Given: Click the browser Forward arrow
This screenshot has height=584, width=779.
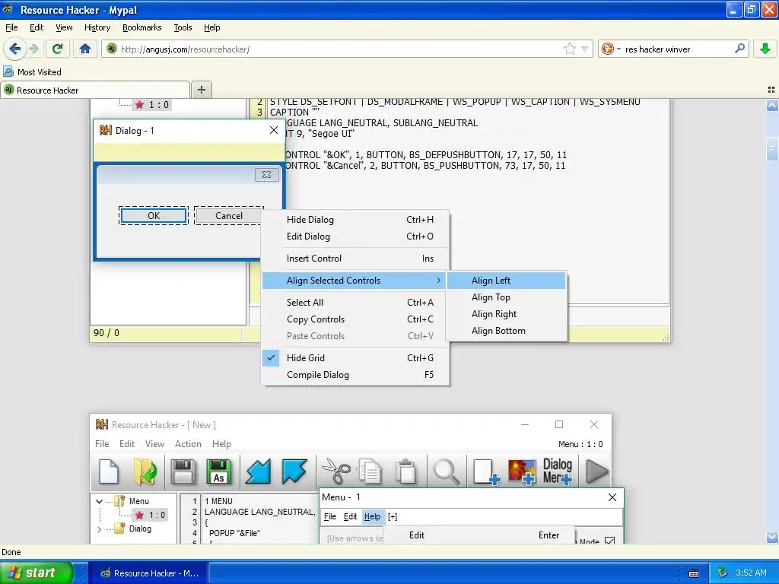Looking at the screenshot, I should point(34,49).
